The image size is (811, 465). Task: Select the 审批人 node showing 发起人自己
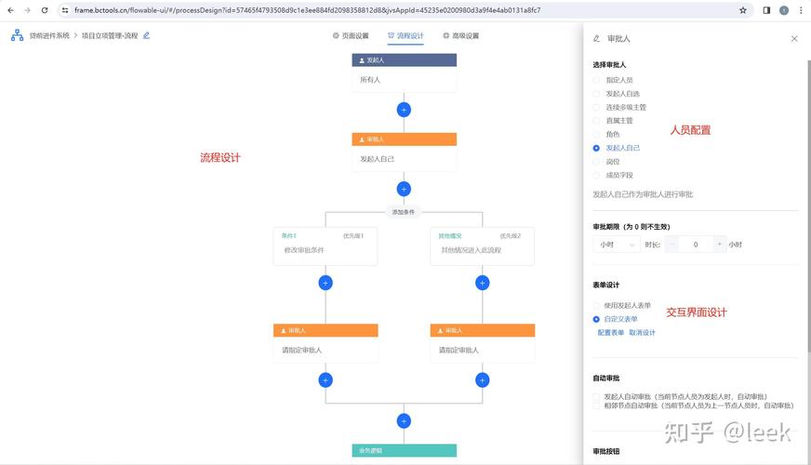click(404, 153)
